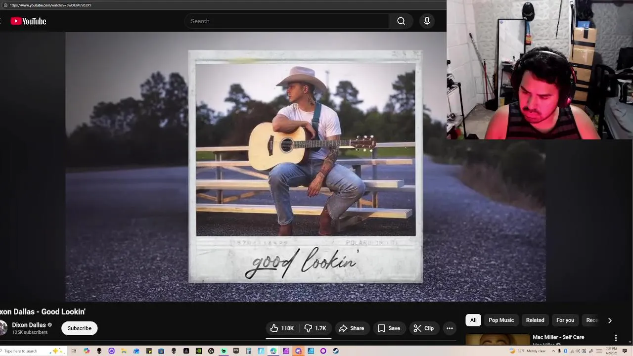Click the Dixon Dallas channel avatar
Screen dimensions: 633x356
point(2,328)
